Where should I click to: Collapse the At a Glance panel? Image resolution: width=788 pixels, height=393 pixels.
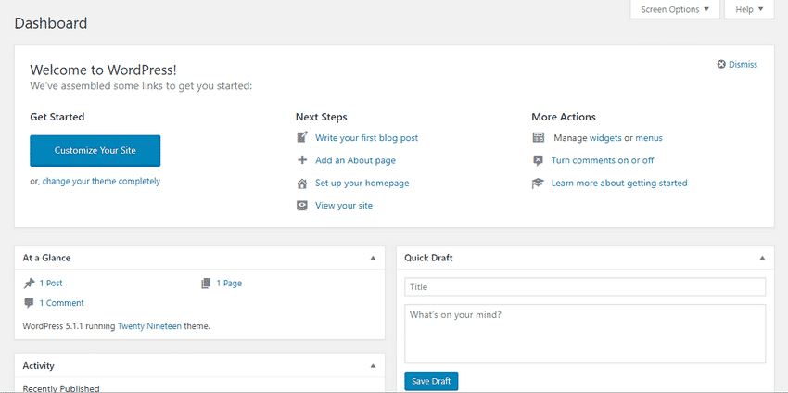373,258
